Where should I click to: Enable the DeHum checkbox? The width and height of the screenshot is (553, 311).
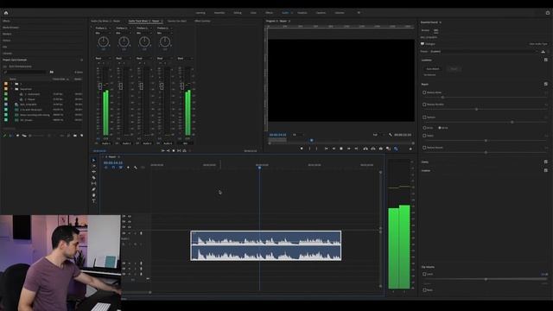424,117
